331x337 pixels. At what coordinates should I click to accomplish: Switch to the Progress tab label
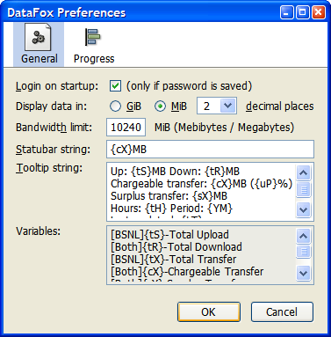pos(94,59)
